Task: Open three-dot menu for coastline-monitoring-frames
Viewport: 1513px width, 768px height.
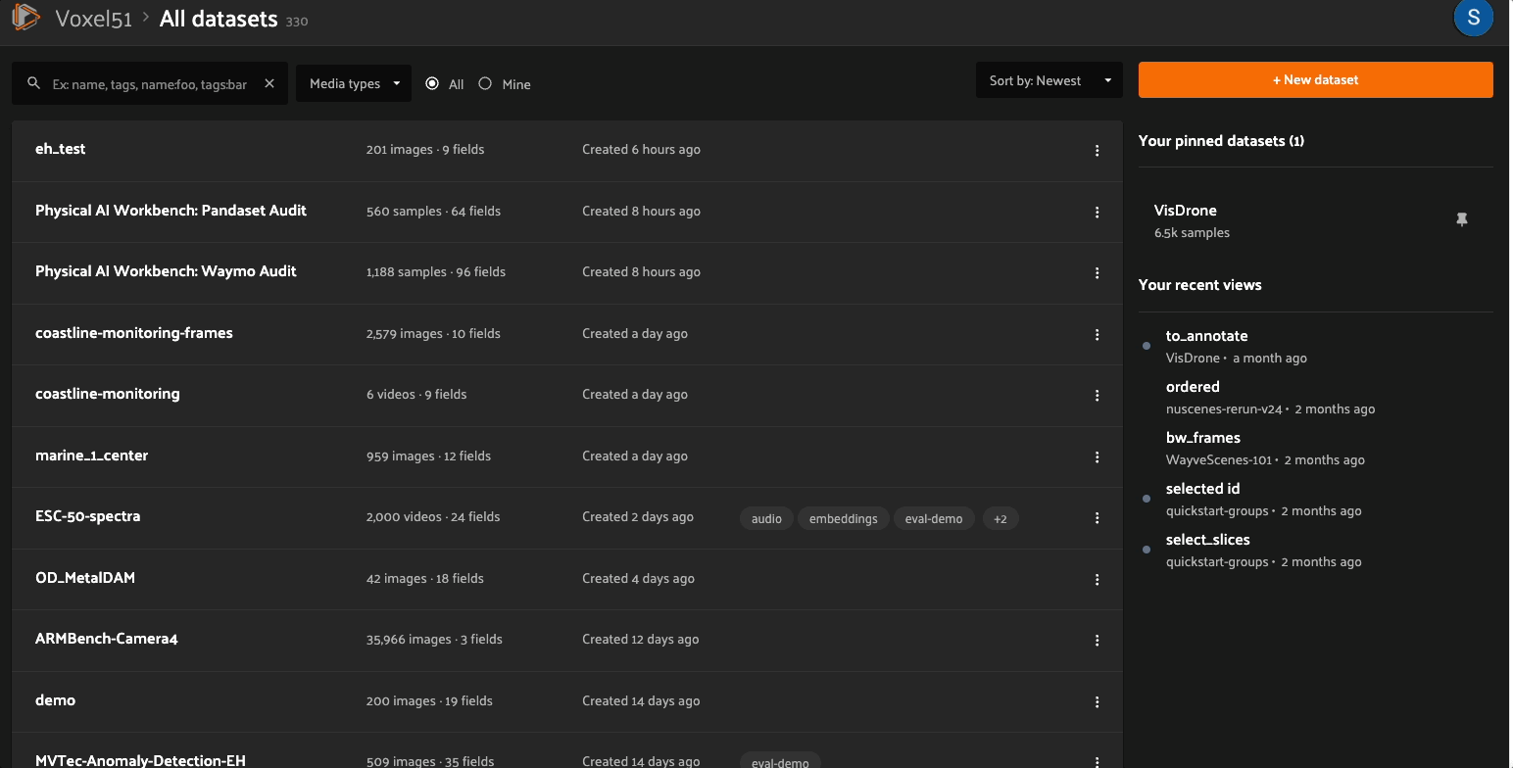Action: coord(1097,335)
